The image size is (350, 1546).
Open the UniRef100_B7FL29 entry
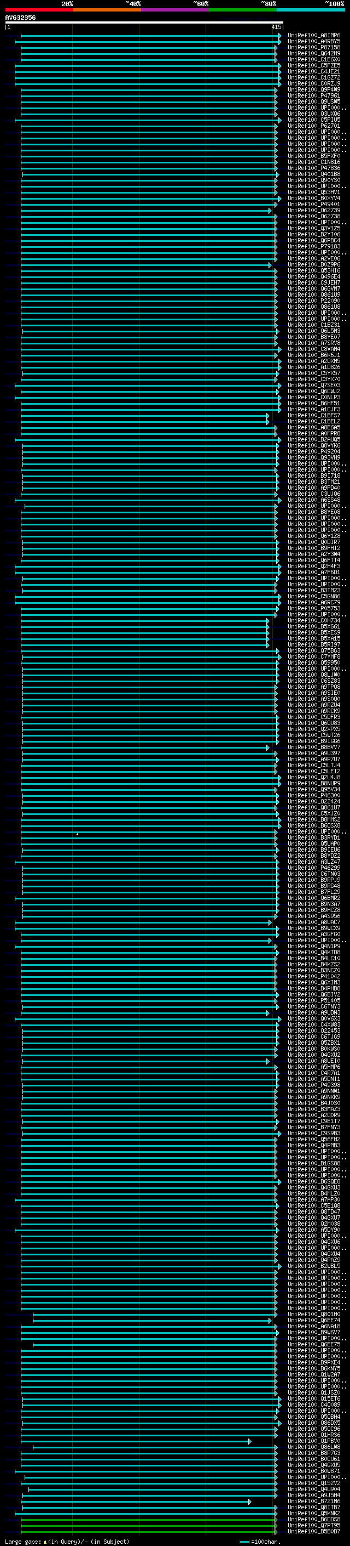tap(313, 892)
